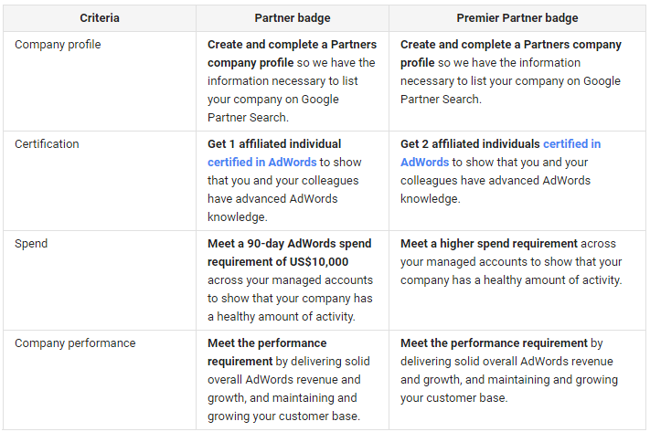Click the "Get 2 affiliated individuals" text
This screenshot has height=432, width=650.
[470, 144]
